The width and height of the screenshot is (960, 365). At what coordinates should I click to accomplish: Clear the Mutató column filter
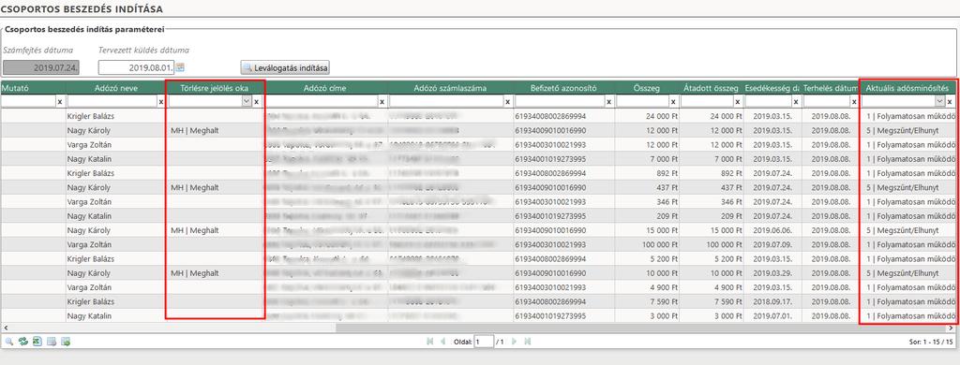tap(60, 101)
